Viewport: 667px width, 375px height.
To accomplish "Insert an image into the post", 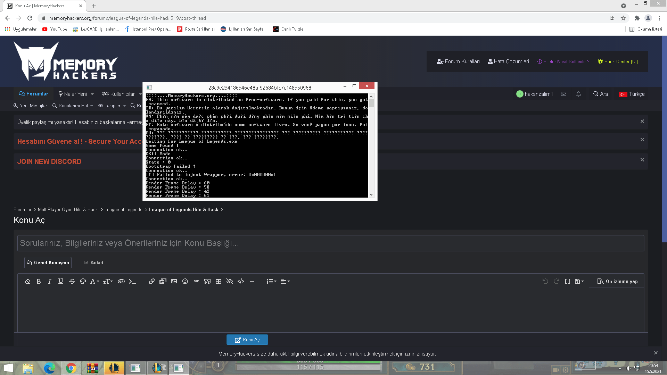I will tap(174, 281).
